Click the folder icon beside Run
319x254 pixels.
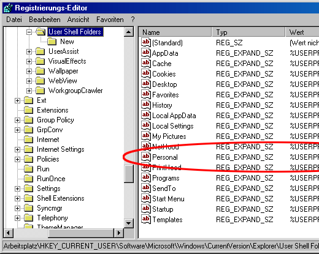(x=28, y=169)
